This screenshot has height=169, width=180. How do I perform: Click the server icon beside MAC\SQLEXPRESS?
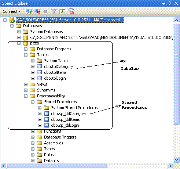[12, 20]
